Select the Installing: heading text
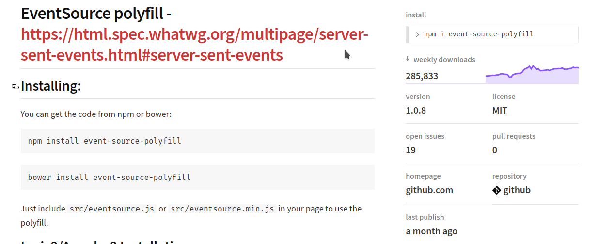 click(51, 86)
